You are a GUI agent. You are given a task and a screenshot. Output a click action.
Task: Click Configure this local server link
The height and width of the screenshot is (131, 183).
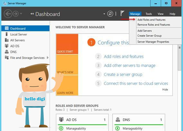[113, 43]
